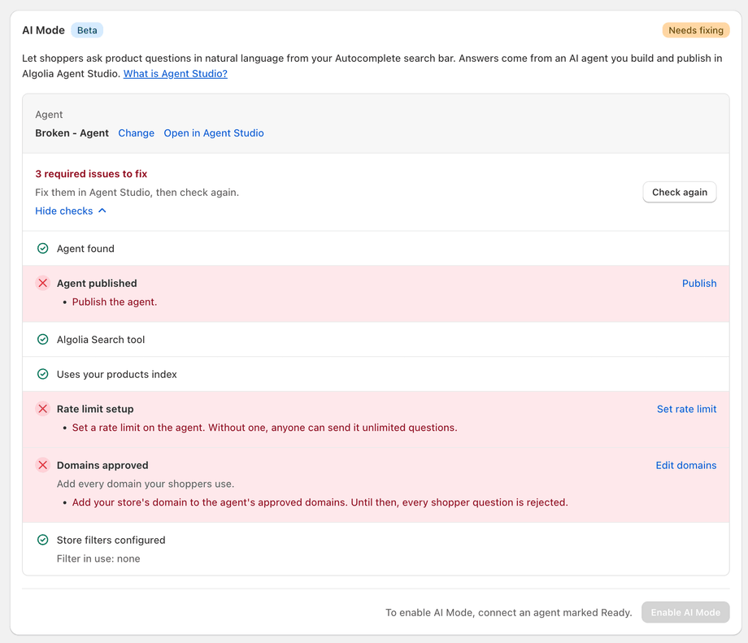The height and width of the screenshot is (643, 748).
Task: Click the Set rate limit link
Action: click(686, 409)
